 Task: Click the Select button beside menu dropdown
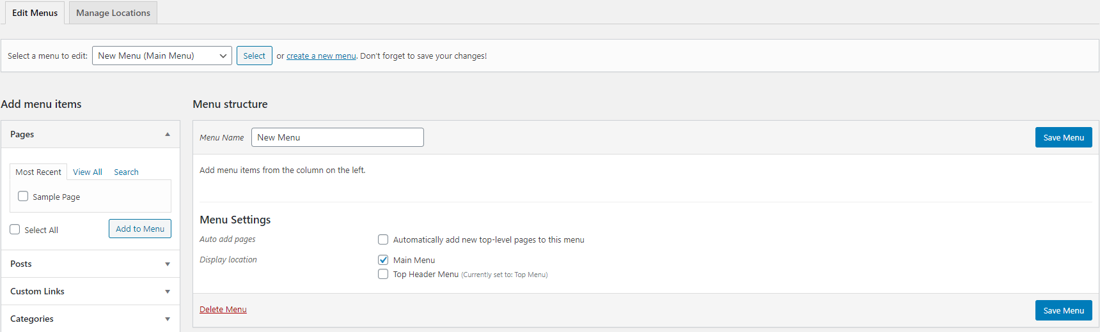point(255,56)
